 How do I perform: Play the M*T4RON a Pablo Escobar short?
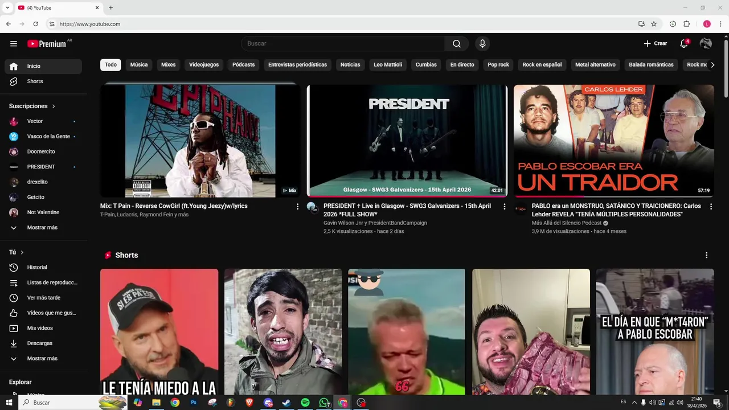tap(655, 332)
